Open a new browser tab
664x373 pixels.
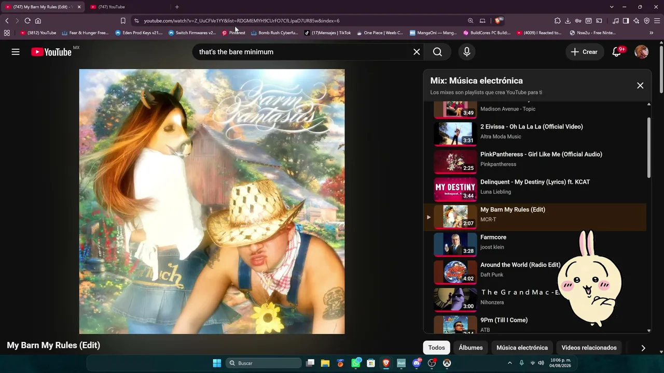point(177,7)
